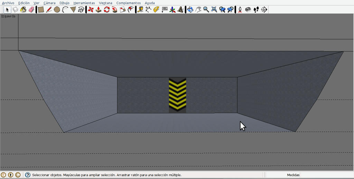Choose the Tape Measure tool

(140, 9)
